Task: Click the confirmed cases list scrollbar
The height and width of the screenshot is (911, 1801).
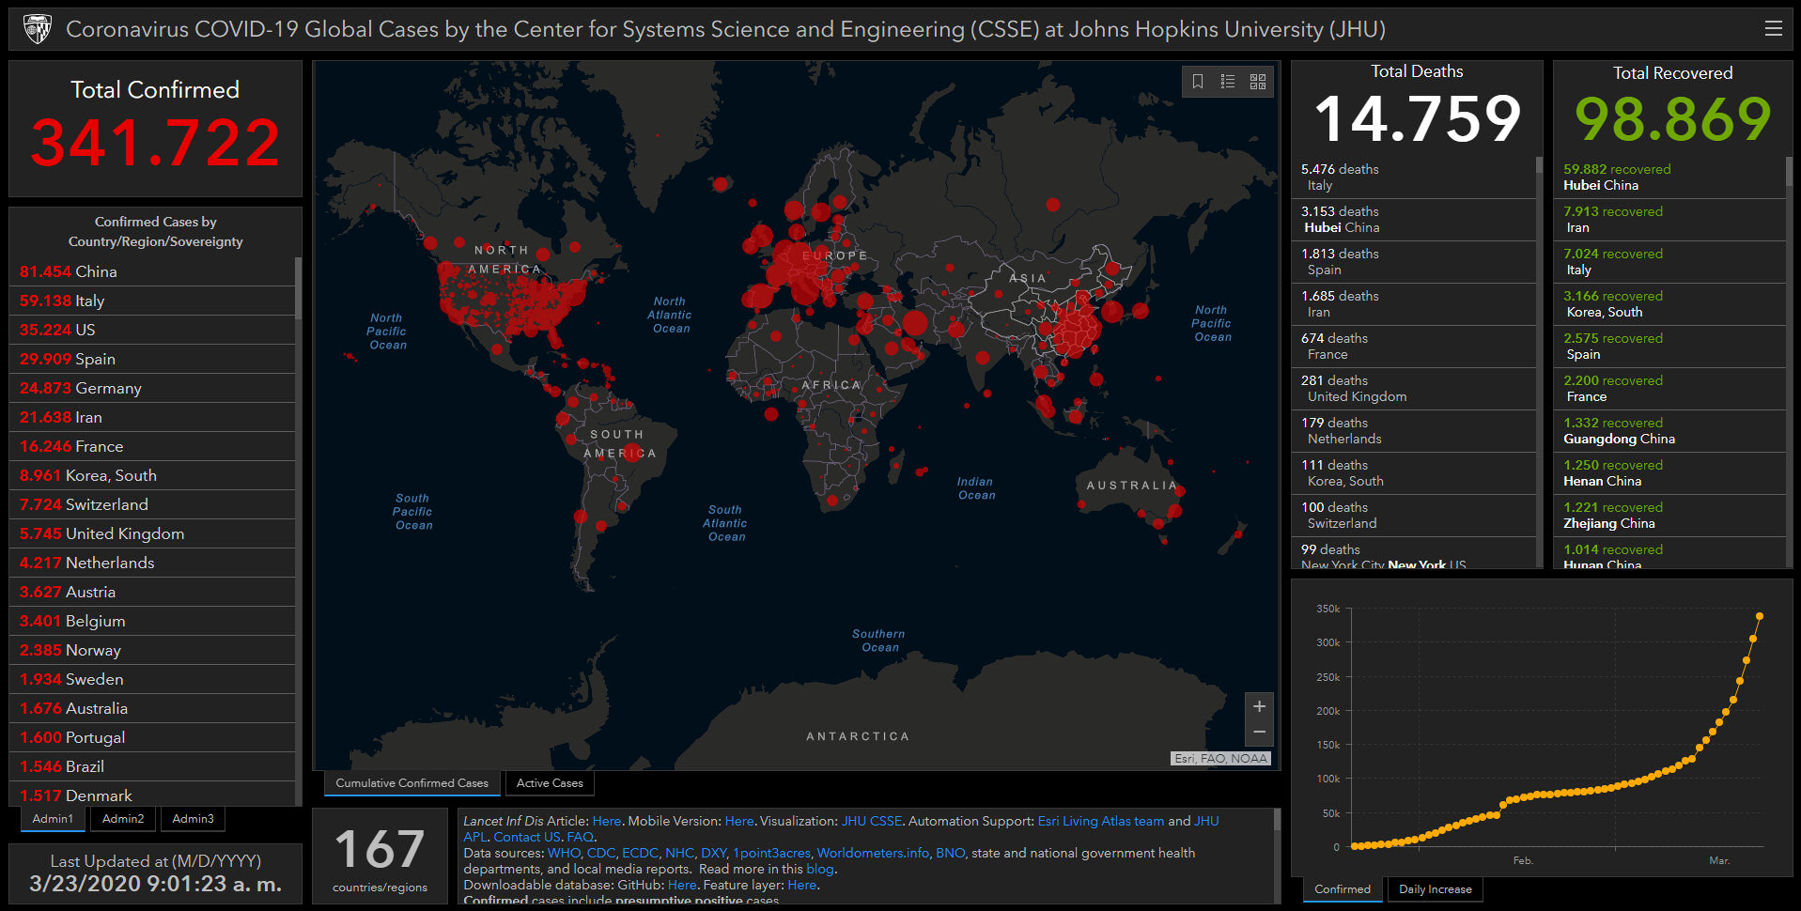Action: [298, 287]
